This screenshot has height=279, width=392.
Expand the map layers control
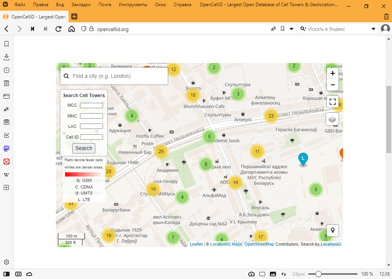(x=332, y=119)
